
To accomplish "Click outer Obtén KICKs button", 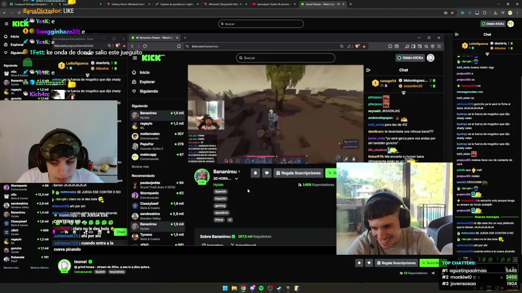I will point(493,24).
